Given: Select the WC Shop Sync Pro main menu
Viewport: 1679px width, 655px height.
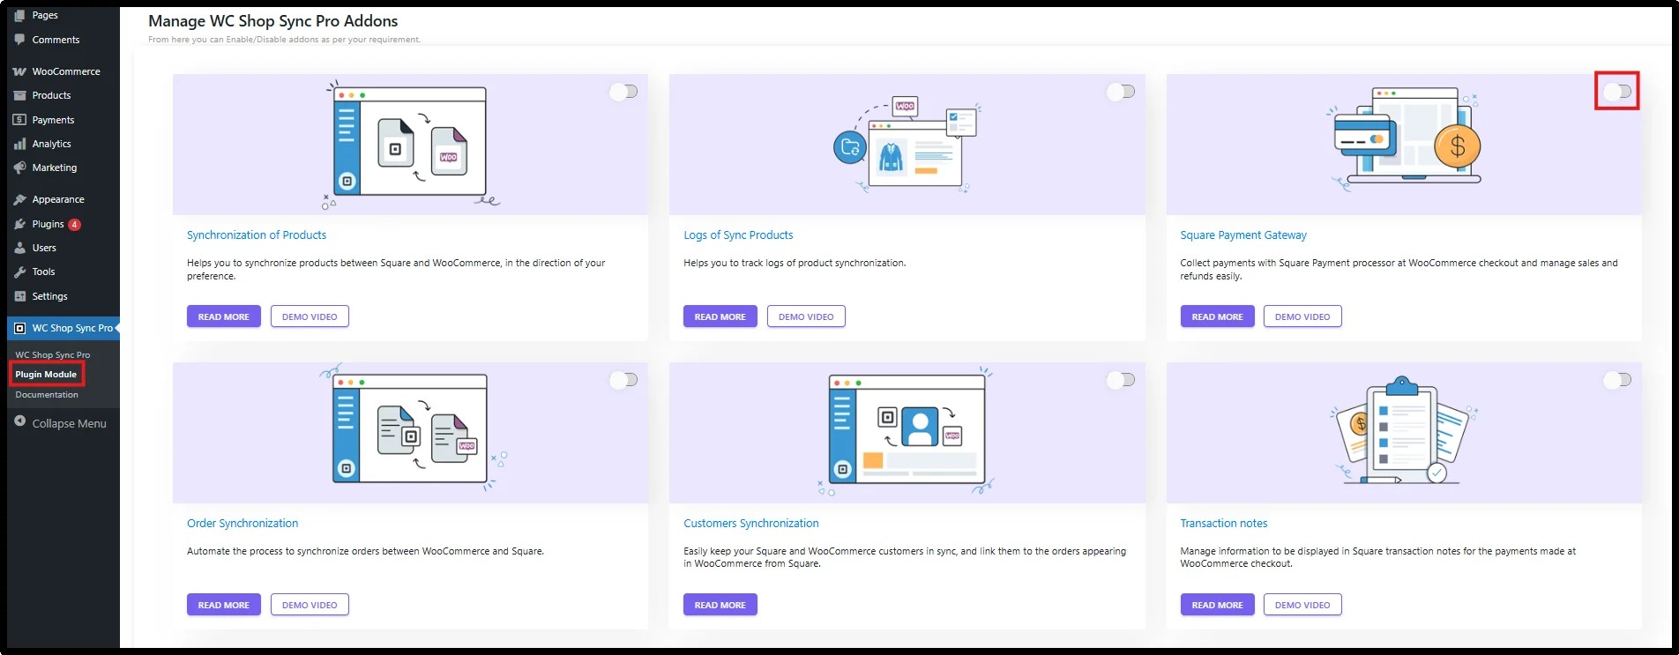Looking at the screenshot, I should [63, 328].
